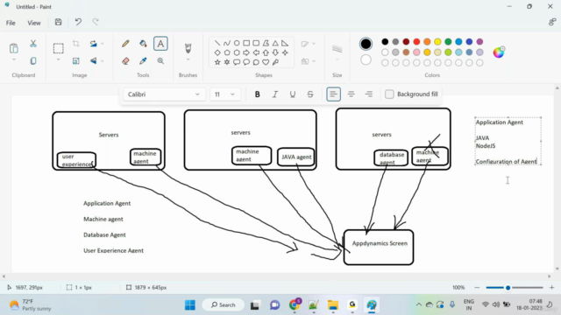Click the Rotate icon
Image resolution: width=561 pixels, height=315 pixels.
pos(94,44)
